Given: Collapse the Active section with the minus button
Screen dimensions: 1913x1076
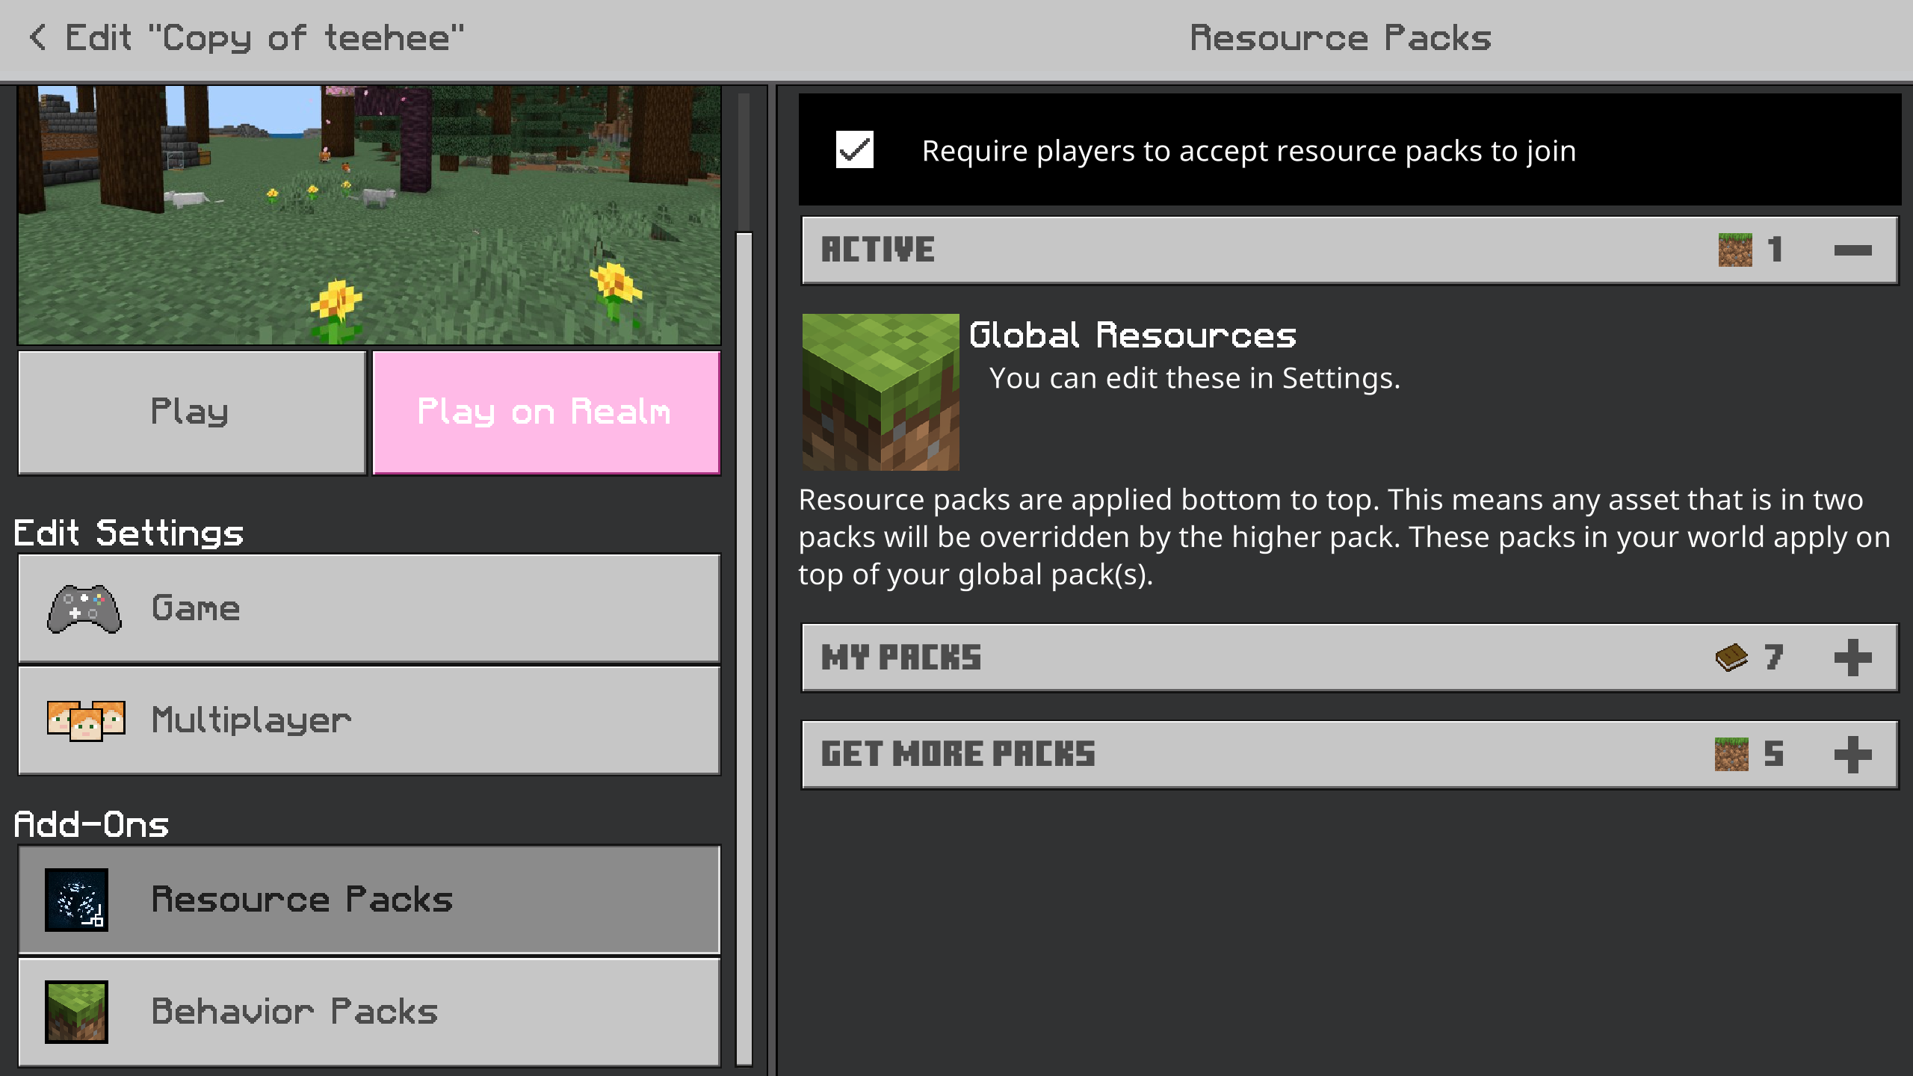Looking at the screenshot, I should coord(1852,250).
